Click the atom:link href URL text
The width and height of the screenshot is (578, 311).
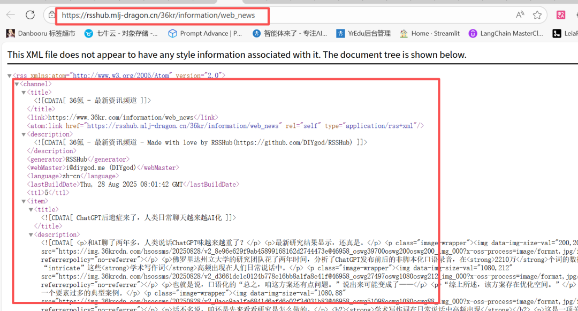click(x=184, y=126)
